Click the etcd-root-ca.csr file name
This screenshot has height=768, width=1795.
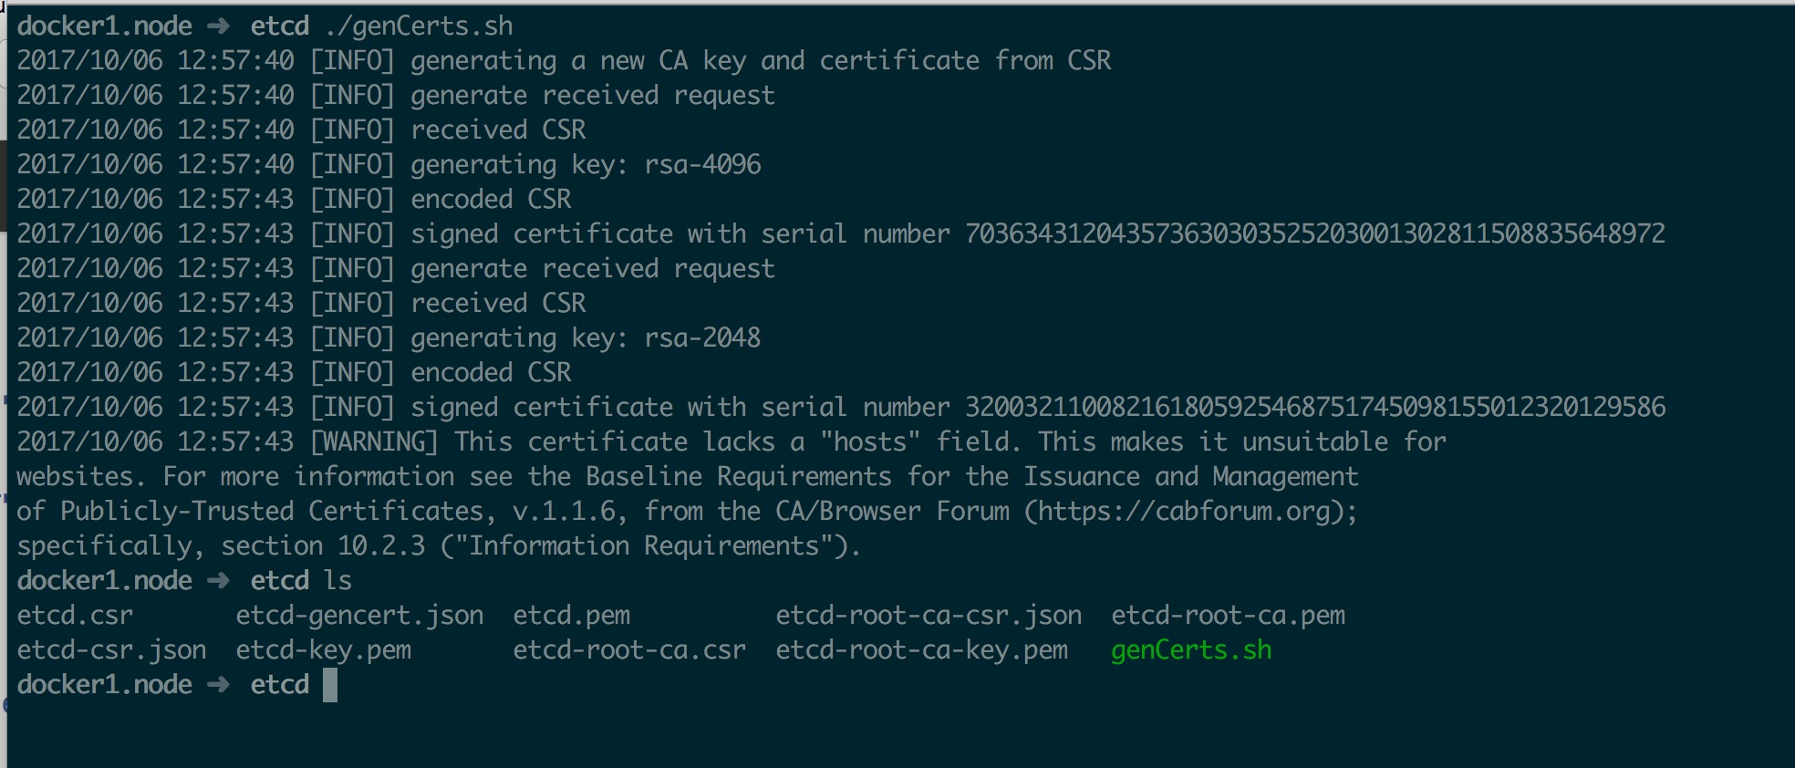(x=629, y=650)
